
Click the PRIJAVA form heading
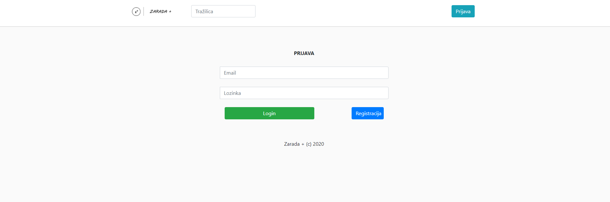(x=304, y=53)
